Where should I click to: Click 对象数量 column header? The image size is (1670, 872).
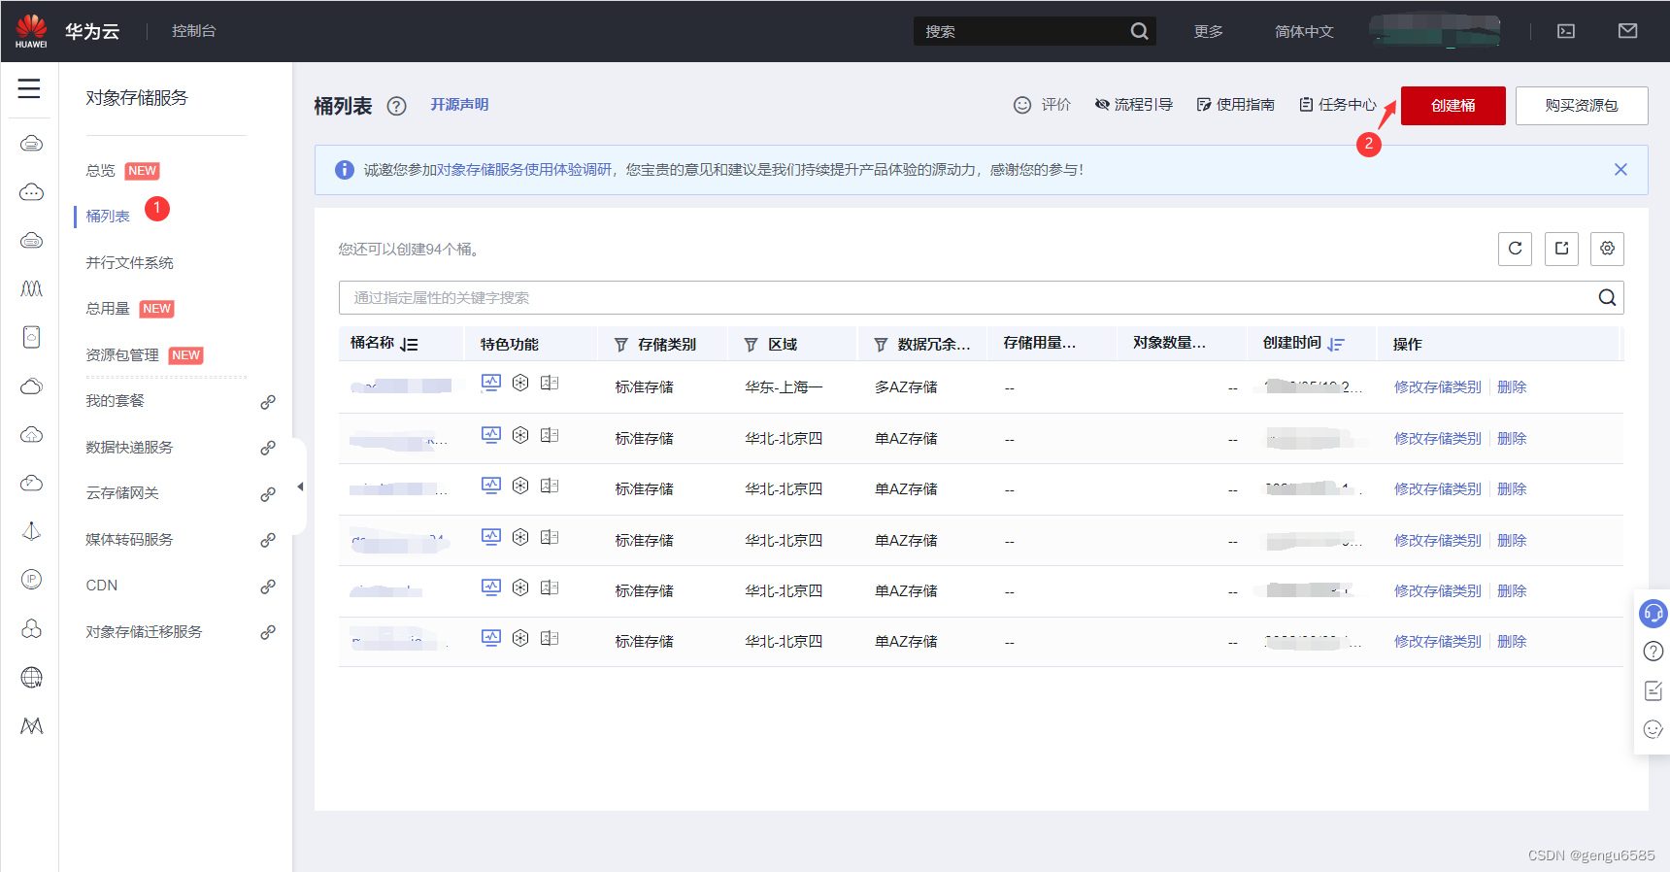click(1170, 343)
